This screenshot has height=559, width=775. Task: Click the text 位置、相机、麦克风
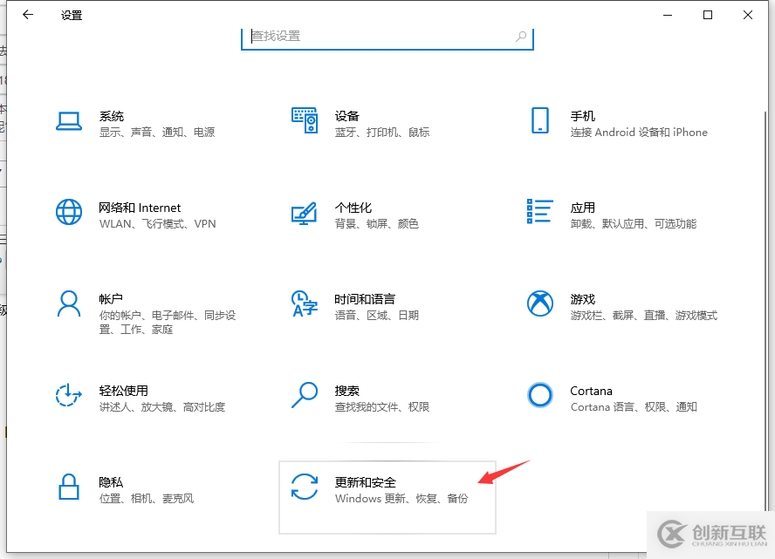[x=147, y=499]
